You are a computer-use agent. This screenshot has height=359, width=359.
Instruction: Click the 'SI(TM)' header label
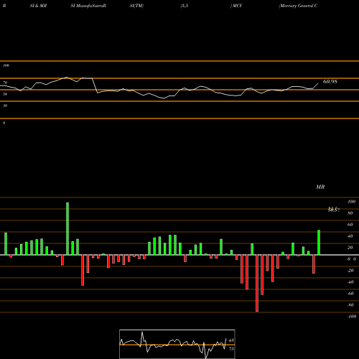(136, 6)
